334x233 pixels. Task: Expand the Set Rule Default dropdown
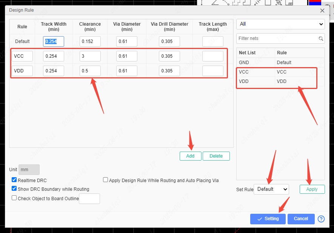[x=271, y=189]
